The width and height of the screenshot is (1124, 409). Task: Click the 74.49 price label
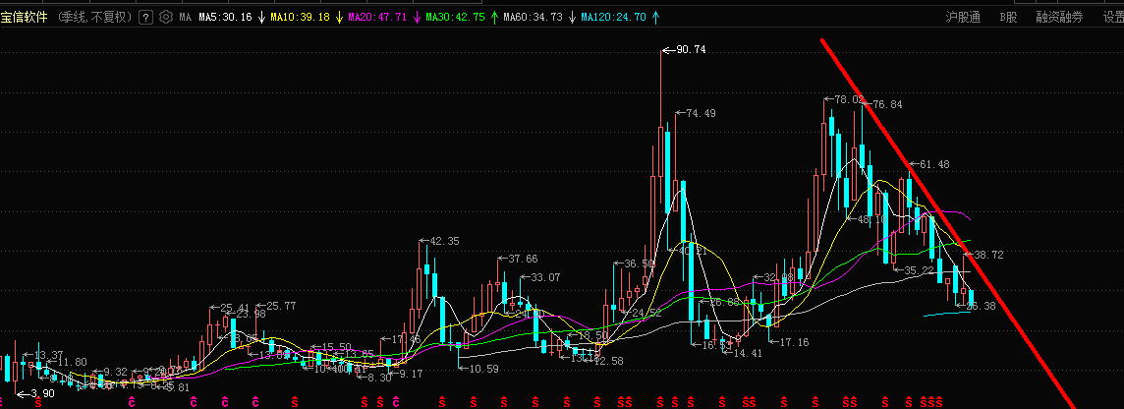[701, 113]
